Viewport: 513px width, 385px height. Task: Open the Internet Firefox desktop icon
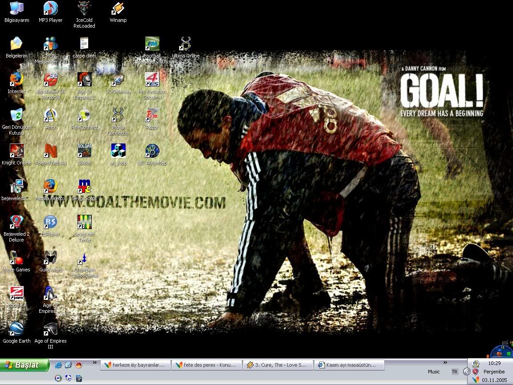point(16,83)
